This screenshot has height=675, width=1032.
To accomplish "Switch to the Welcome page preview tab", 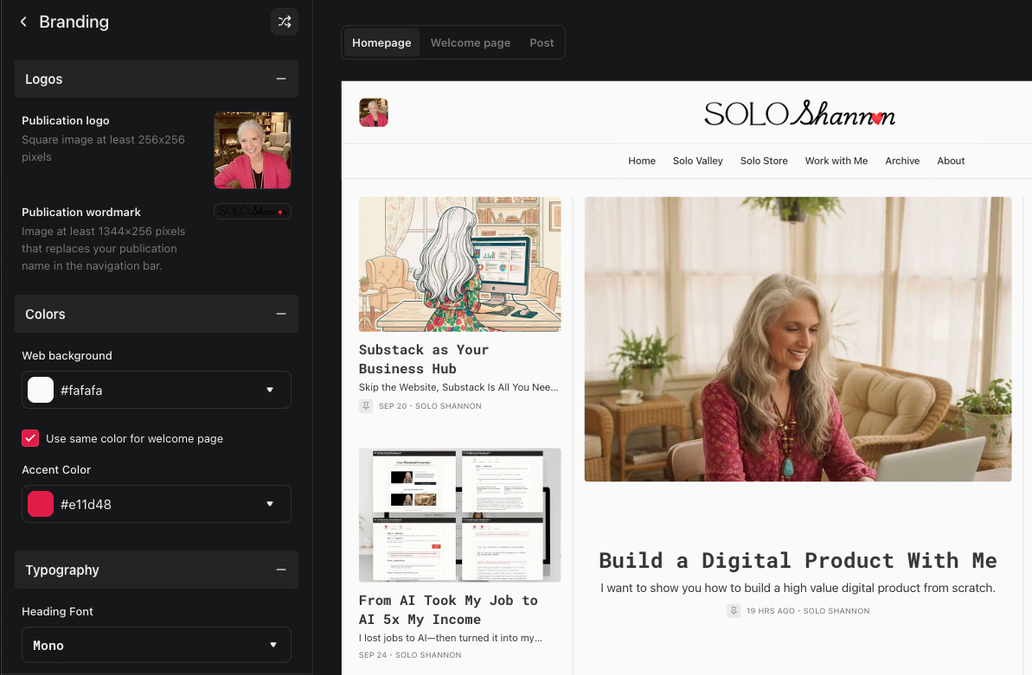I will tap(471, 42).
